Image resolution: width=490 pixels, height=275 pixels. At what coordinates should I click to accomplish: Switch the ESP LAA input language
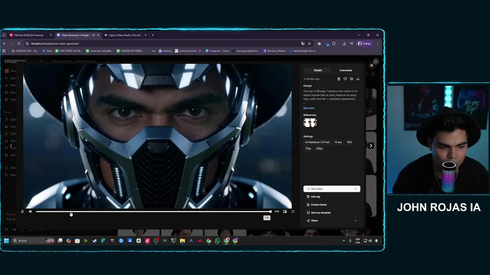[x=358, y=241]
